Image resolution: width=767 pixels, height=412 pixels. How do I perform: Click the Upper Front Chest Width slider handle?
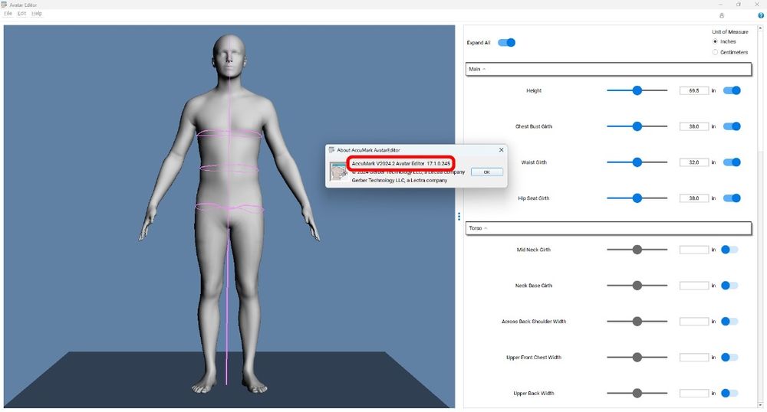click(637, 358)
